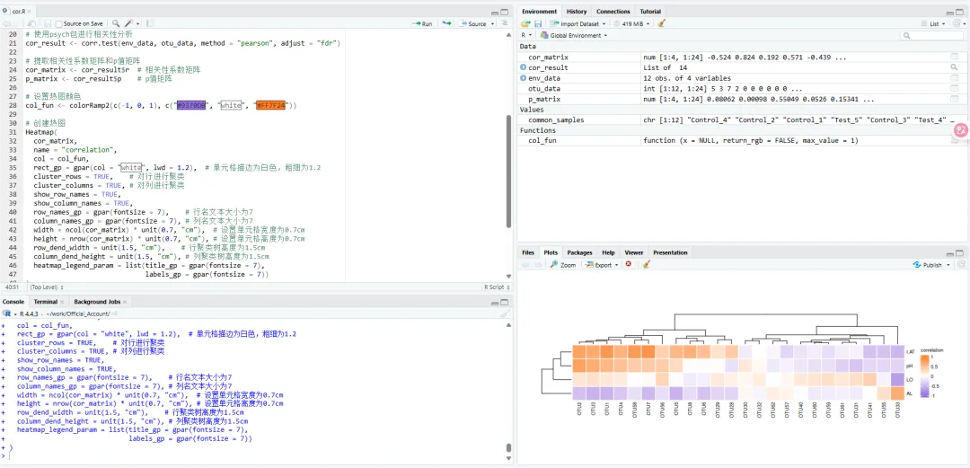
Task: Expand the cor_result list object
Action: coord(524,67)
